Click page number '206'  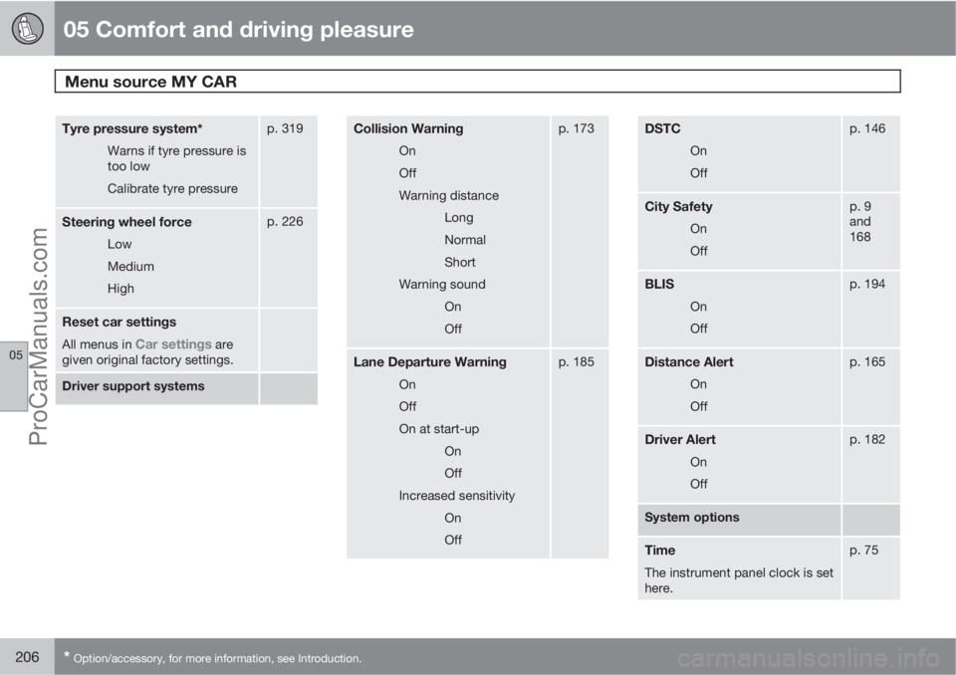point(27,657)
